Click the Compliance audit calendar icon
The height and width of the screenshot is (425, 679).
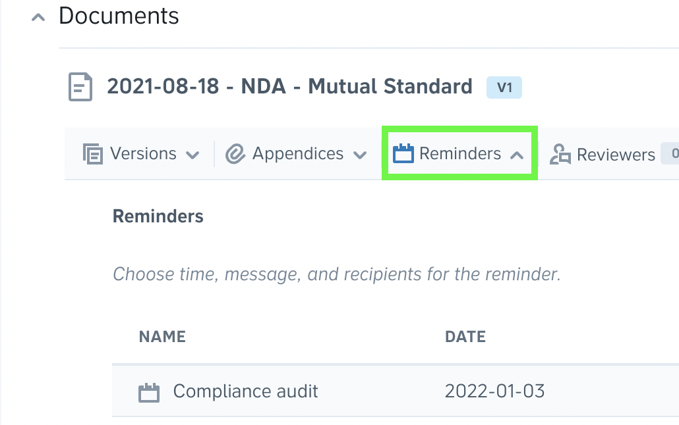[149, 392]
